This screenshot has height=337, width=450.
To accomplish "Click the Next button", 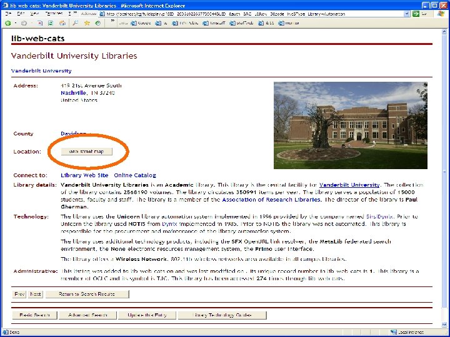I will tap(35, 294).
